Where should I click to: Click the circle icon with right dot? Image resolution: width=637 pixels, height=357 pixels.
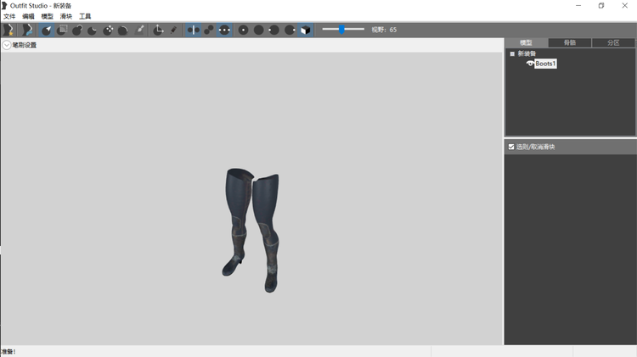click(290, 30)
